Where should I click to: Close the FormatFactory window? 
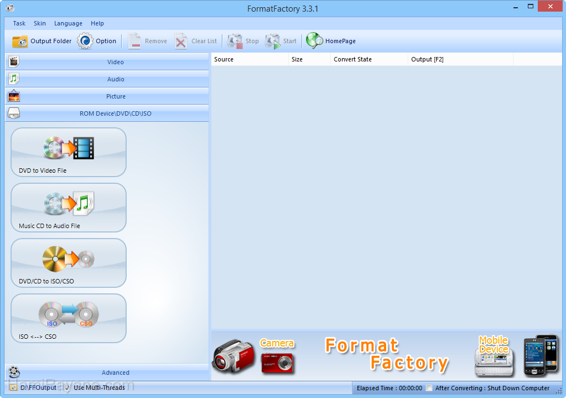551,7
